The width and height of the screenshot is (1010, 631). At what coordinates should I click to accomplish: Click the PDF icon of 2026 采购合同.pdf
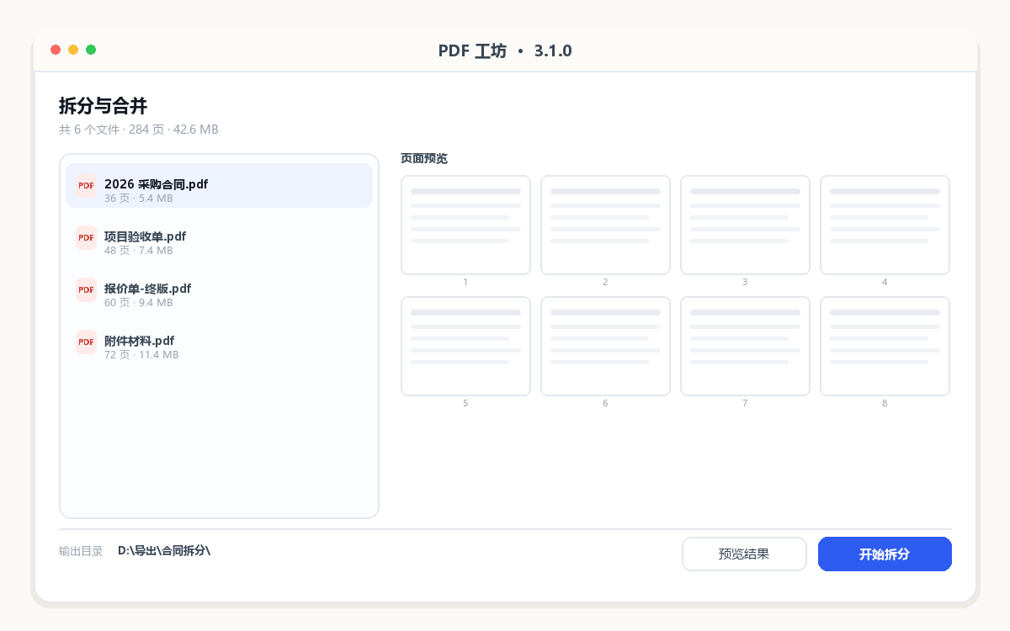click(x=86, y=185)
